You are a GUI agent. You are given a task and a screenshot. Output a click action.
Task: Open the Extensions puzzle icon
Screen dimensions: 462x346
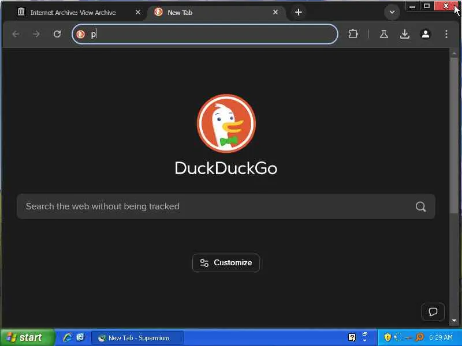[353, 34]
